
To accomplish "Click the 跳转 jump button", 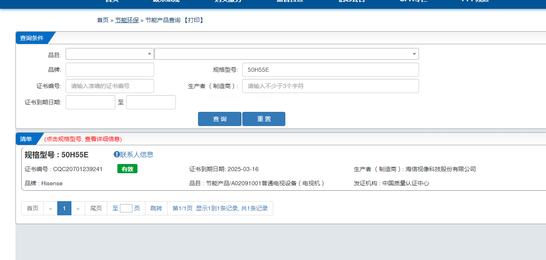I will [156, 208].
